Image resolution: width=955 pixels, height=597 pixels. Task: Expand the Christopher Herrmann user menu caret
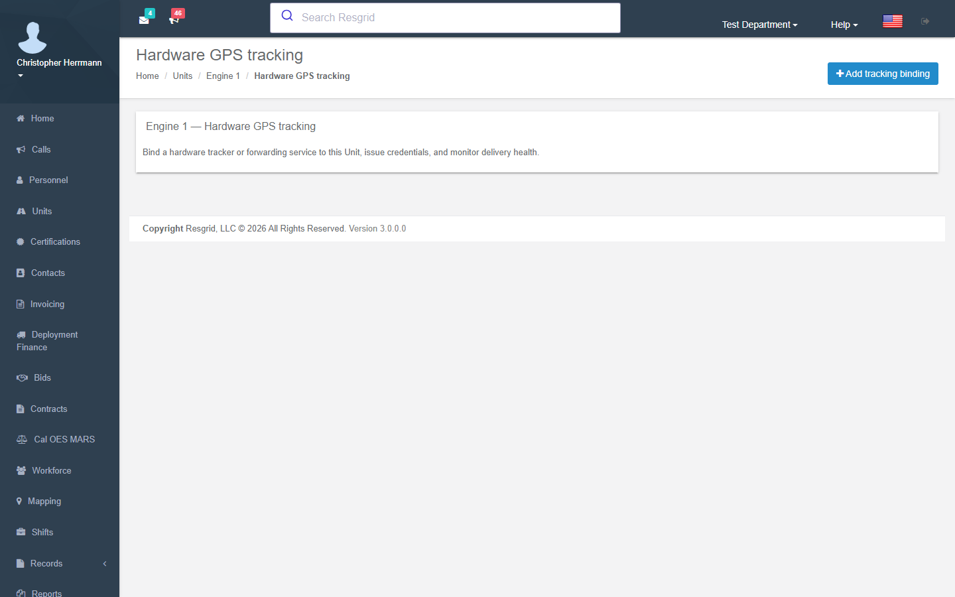pos(21,76)
